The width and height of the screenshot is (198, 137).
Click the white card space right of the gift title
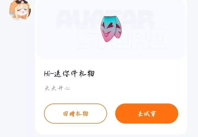tap(139, 74)
